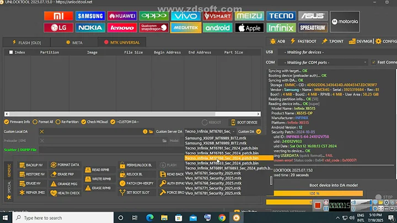Select the Vsmart brand logo
The height and width of the screenshot is (223, 397).
pos(217,16)
